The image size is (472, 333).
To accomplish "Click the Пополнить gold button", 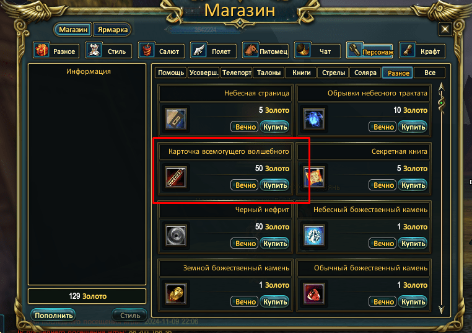I will pyautogui.click(x=53, y=315).
